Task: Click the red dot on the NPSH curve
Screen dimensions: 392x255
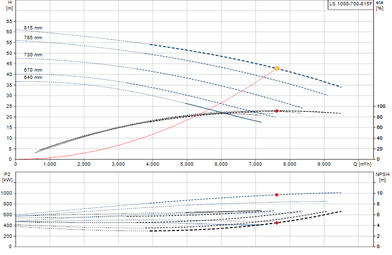Action: [x=277, y=223]
